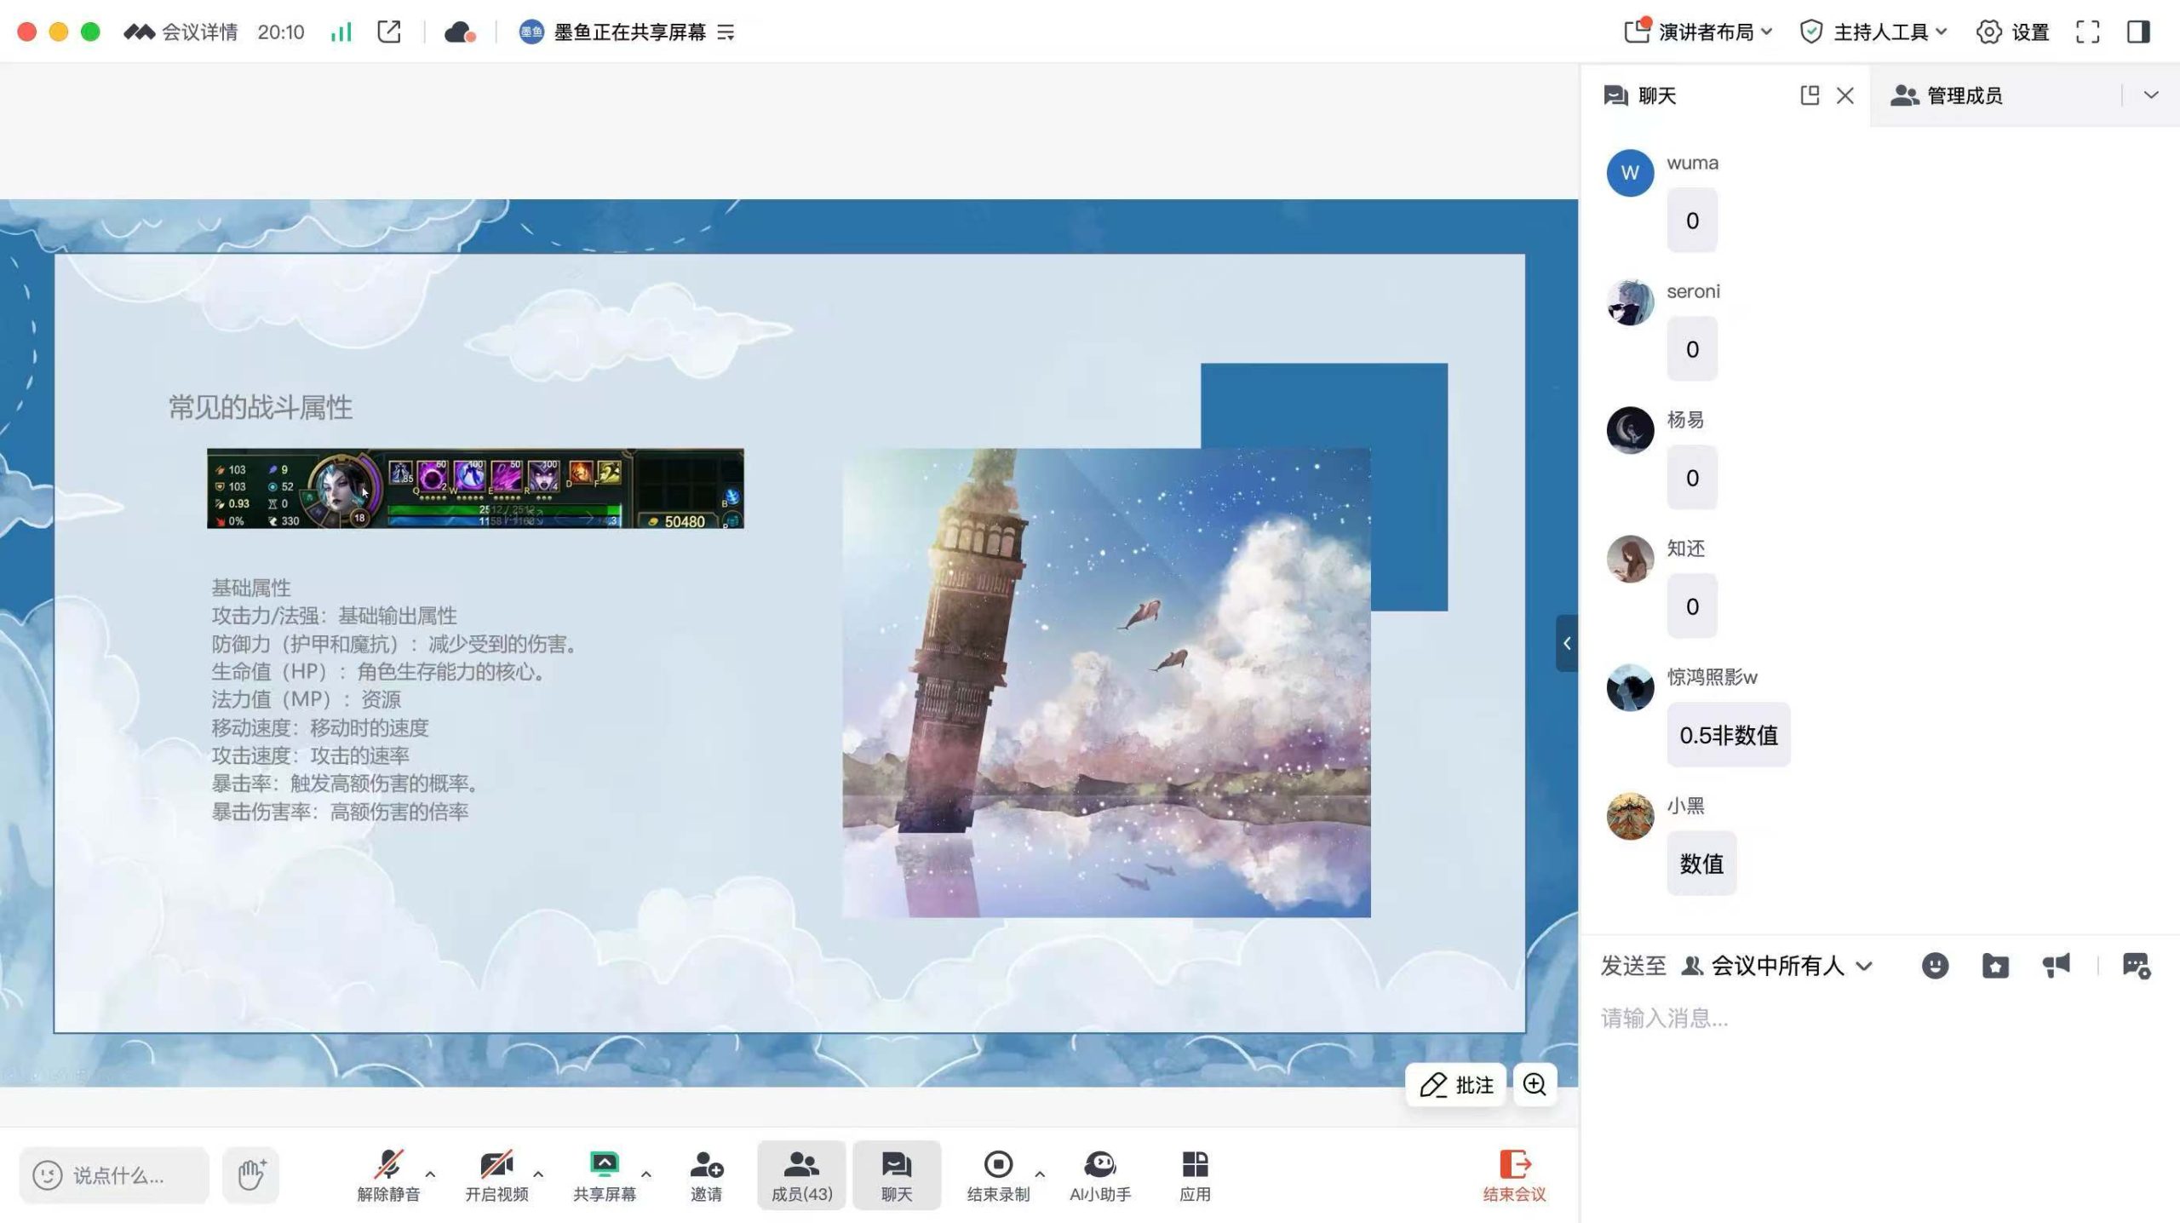Open the red packet folder icon
Viewport: 2180px width, 1223px height.
(1995, 965)
